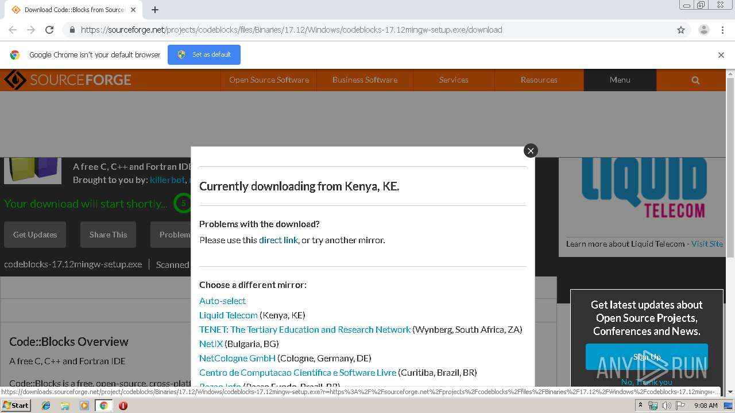Viewport: 735px width, 413px height.
Task: Reload the current page
Action: [49, 30]
